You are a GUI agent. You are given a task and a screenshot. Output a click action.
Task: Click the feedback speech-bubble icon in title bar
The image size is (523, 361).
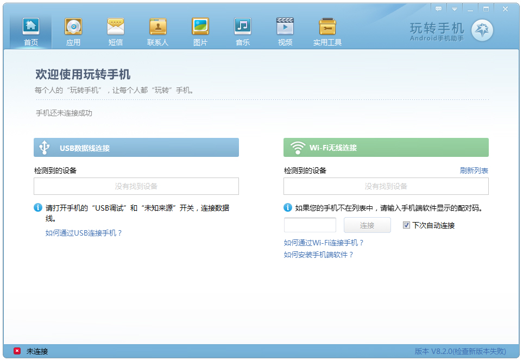pyautogui.click(x=438, y=9)
